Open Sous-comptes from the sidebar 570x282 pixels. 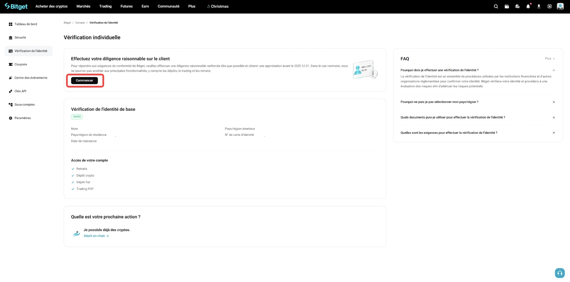click(x=25, y=104)
